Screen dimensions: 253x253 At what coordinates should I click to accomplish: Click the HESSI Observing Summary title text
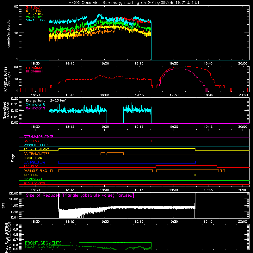tap(134, 3)
